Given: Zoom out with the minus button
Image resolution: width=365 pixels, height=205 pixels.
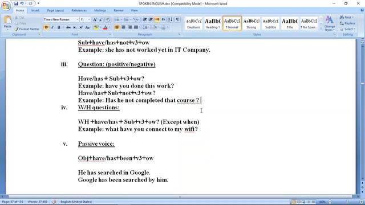Looking at the screenshot, I should pos(330,202).
